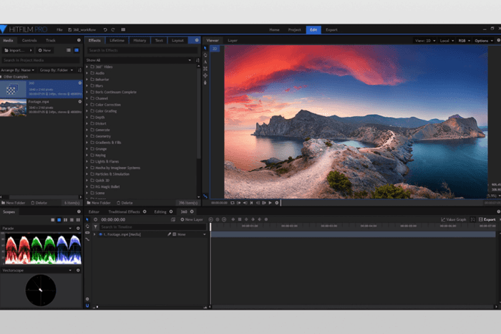This screenshot has height=334, width=501.
Task: Open the Value Graph button
Action: (x=453, y=219)
